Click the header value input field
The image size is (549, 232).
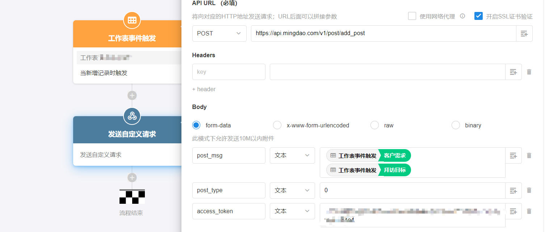[387, 72]
